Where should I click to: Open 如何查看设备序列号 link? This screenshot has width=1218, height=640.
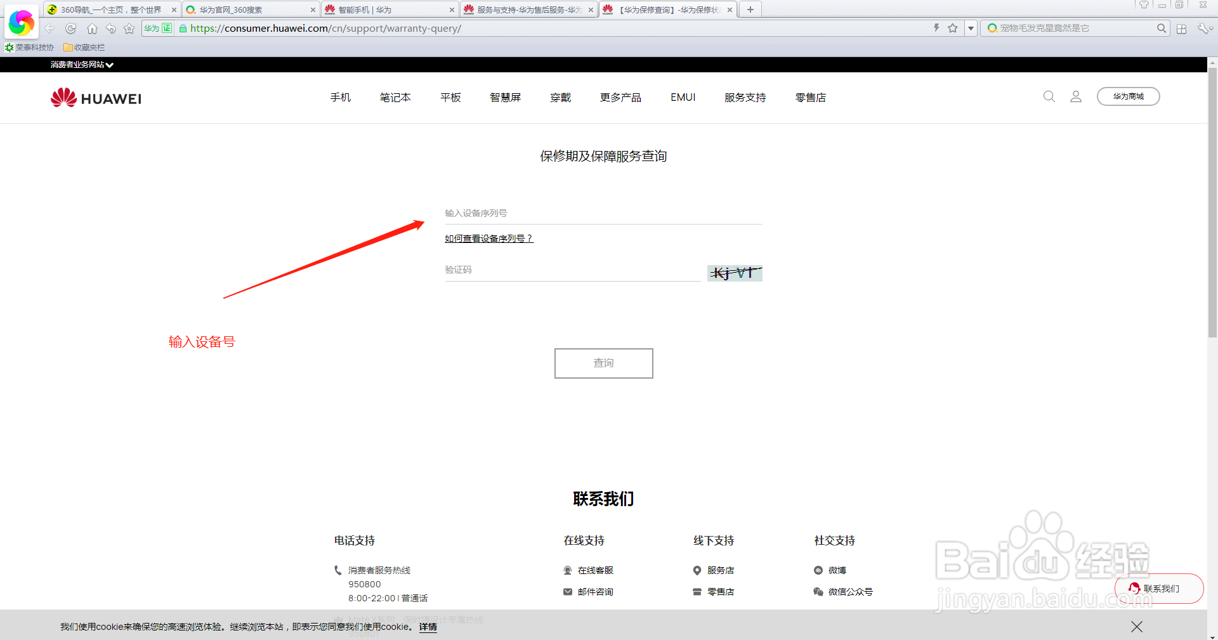click(488, 238)
